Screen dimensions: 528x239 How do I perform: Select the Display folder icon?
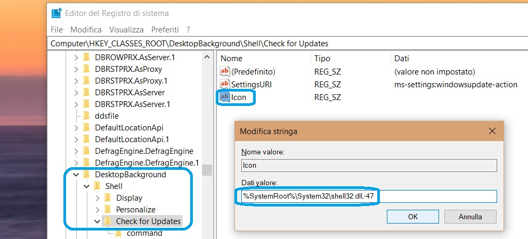coord(108,198)
